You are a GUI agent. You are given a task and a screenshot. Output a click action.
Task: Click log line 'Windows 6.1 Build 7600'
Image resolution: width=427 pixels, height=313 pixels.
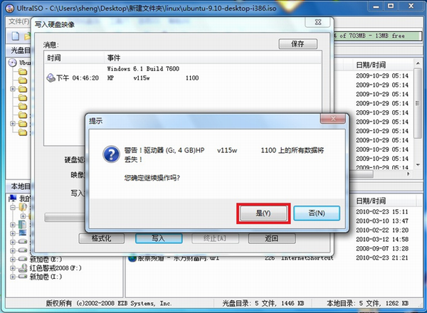pyautogui.click(x=143, y=68)
